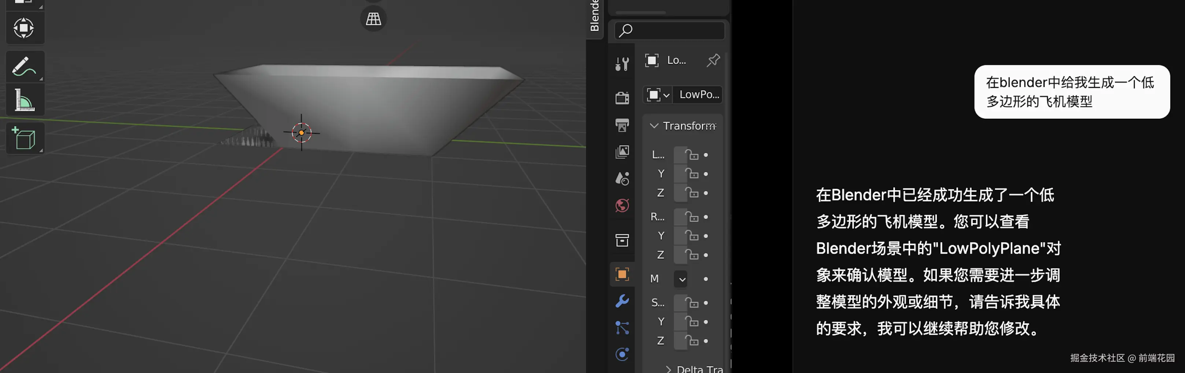
Task: Select the Measure tool
Action: click(24, 100)
